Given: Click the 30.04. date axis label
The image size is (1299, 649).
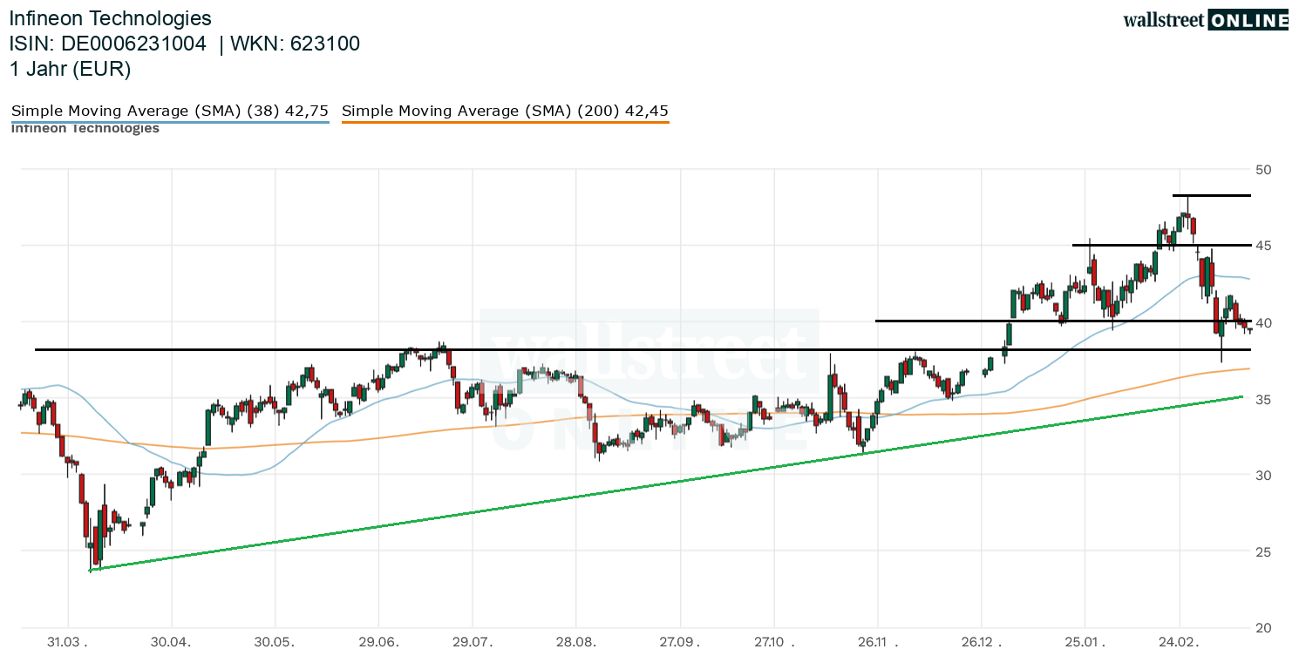Looking at the screenshot, I should [172, 641].
